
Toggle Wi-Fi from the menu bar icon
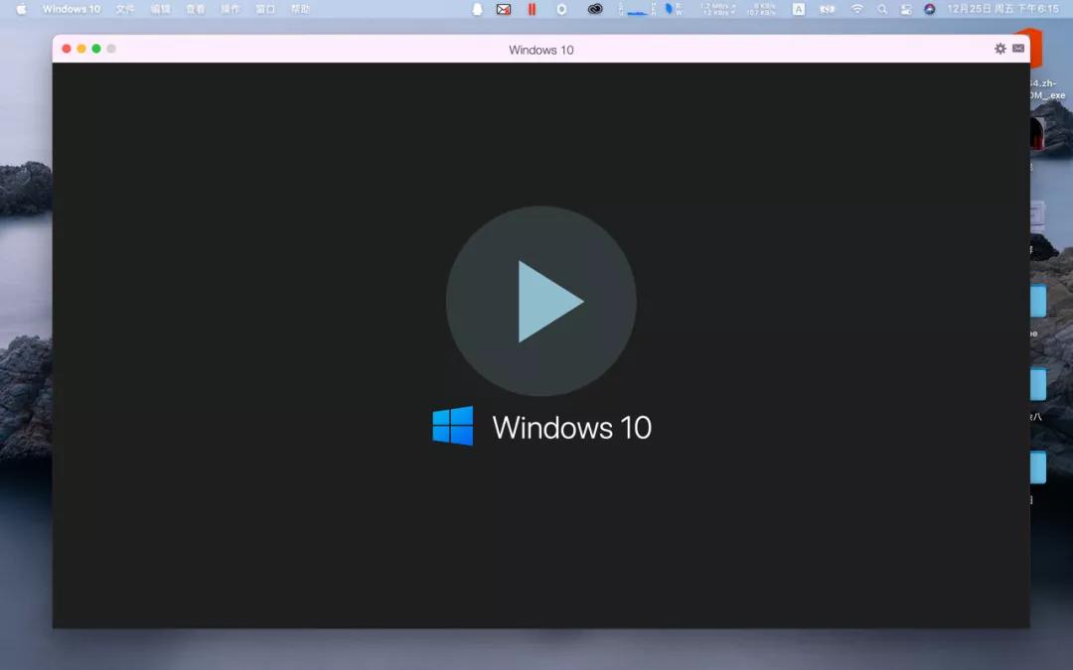[856, 9]
